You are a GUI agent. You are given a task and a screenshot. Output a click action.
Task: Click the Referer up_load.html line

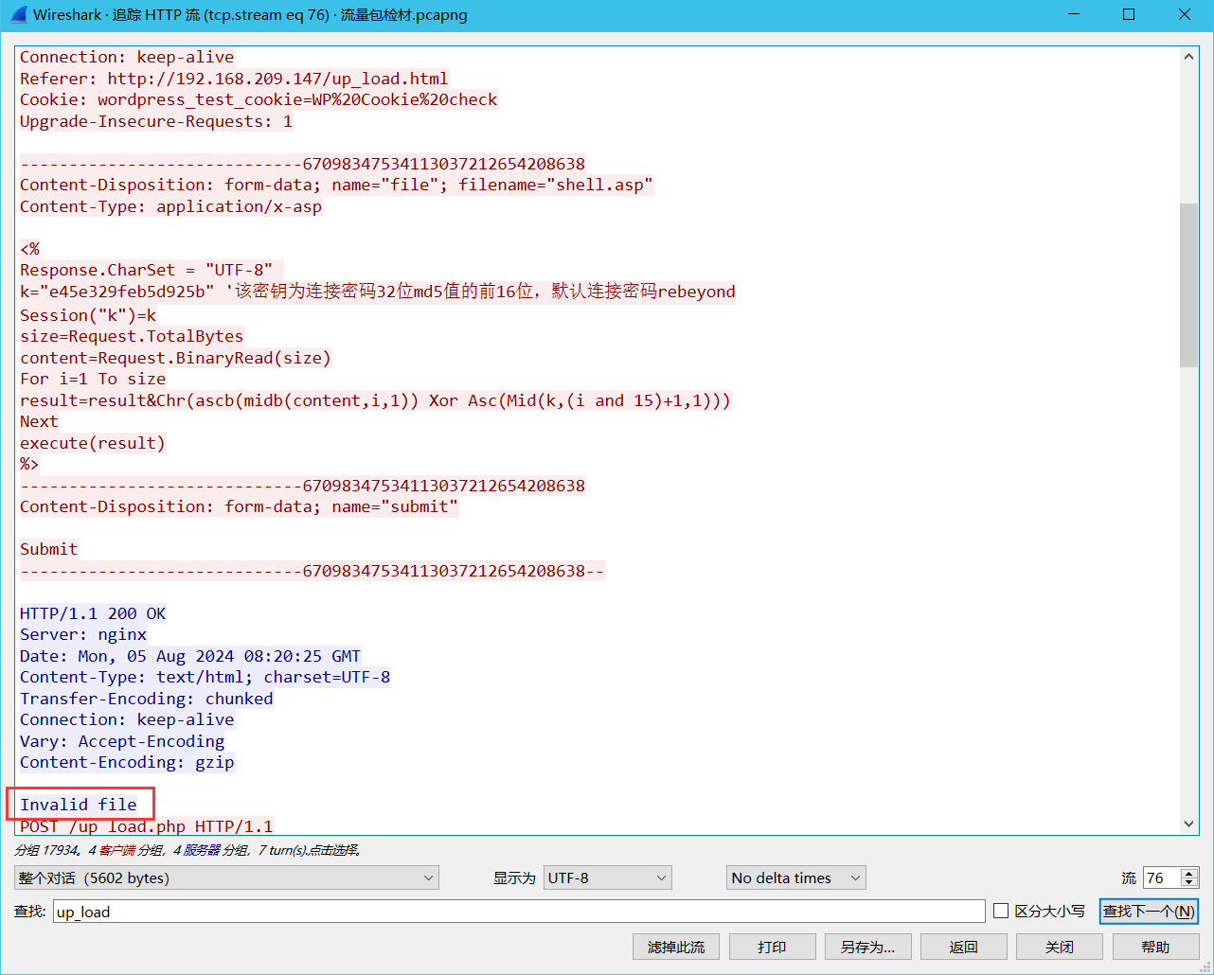point(234,79)
